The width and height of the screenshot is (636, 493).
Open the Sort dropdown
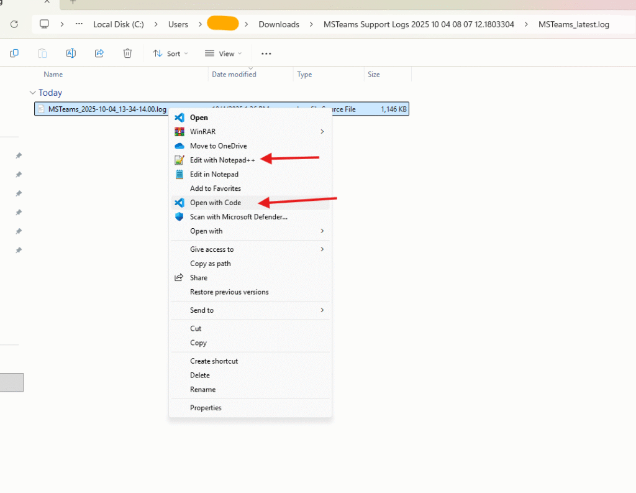pyautogui.click(x=170, y=53)
